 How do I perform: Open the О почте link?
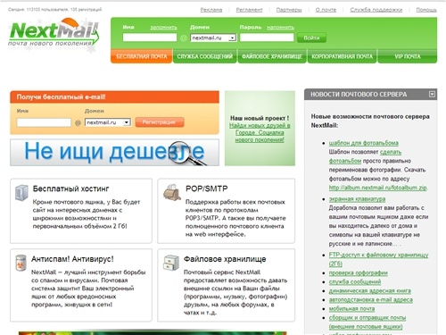pos(326,10)
